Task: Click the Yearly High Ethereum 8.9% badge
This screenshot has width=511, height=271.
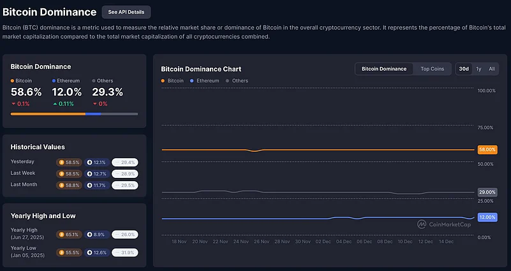Action: pos(97,235)
